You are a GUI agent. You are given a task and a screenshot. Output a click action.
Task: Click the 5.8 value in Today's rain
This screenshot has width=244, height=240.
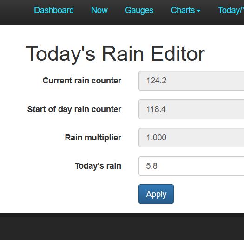(152, 166)
